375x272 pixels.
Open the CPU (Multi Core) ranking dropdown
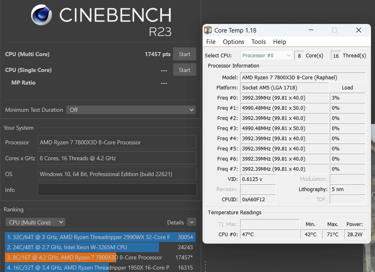[x=35, y=222]
